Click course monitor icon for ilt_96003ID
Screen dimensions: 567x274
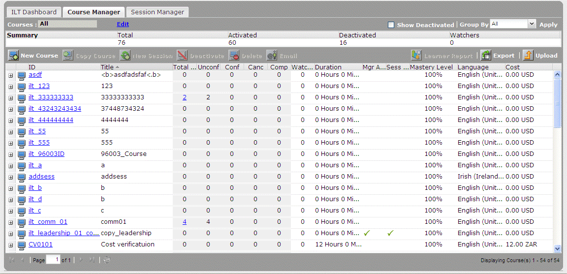pyautogui.click(x=22, y=154)
